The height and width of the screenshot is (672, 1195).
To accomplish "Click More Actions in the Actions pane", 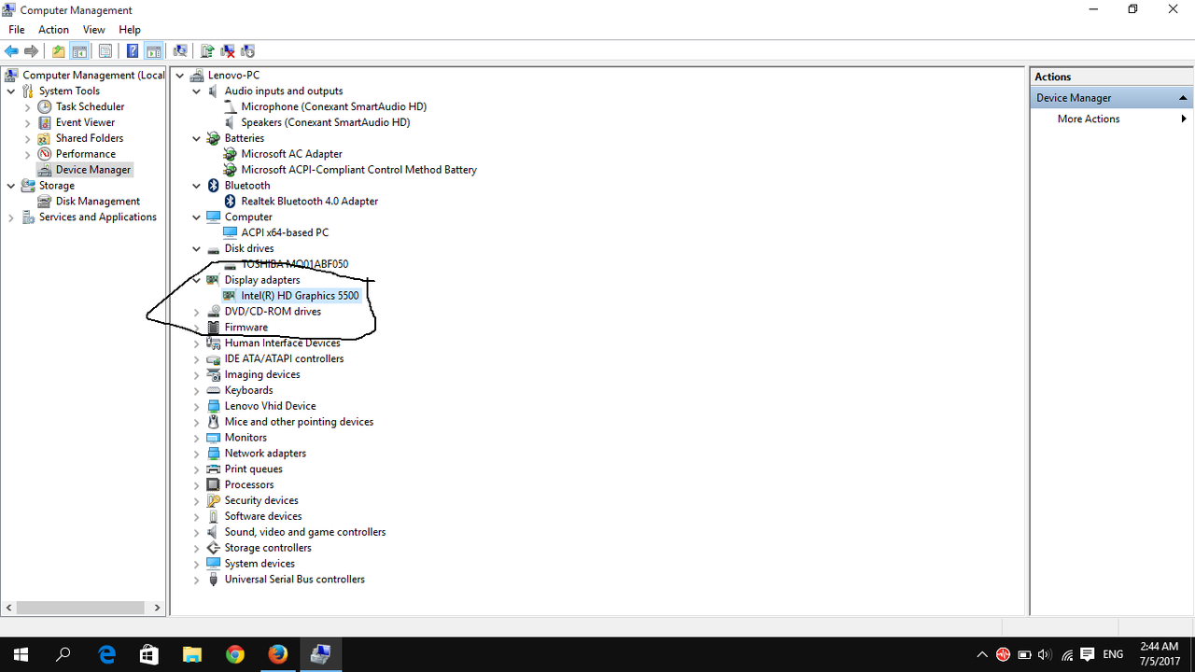I will [x=1089, y=119].
